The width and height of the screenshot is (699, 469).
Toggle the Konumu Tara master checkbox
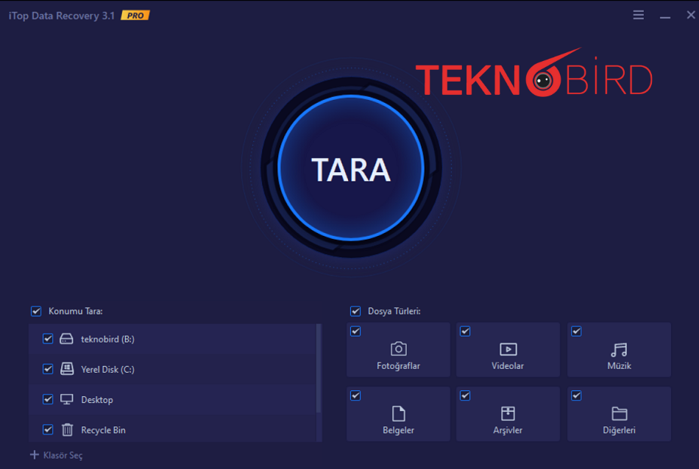36,311
